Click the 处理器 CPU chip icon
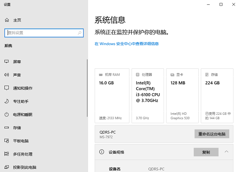The image size is (240, 172). [x=138, y=75]
